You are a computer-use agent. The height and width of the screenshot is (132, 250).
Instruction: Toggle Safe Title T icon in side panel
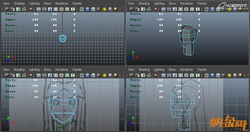point(198,75)
